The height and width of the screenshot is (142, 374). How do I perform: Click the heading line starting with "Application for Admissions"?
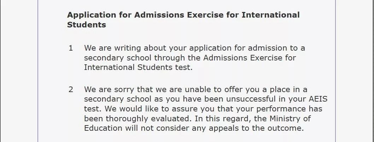tap(183, 15)
